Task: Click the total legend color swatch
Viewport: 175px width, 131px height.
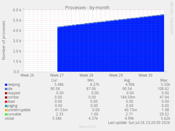Action: pos(6,119)
